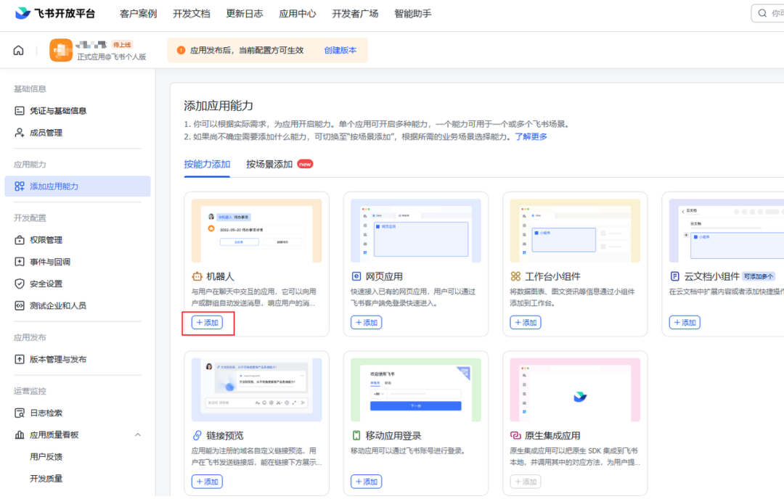Add the 机器人 capability
Image resolution: width=784 pixels, height=499 pixels.
click(x=207, y=323)
